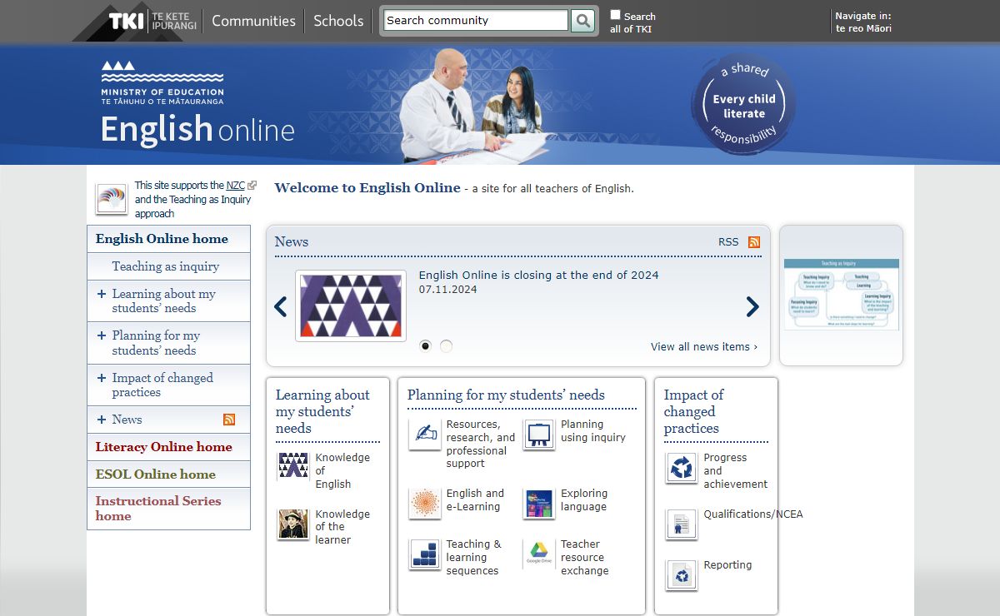Click the Teaching as Inquiry diagram thumbnail

click(x=842, y=295)
